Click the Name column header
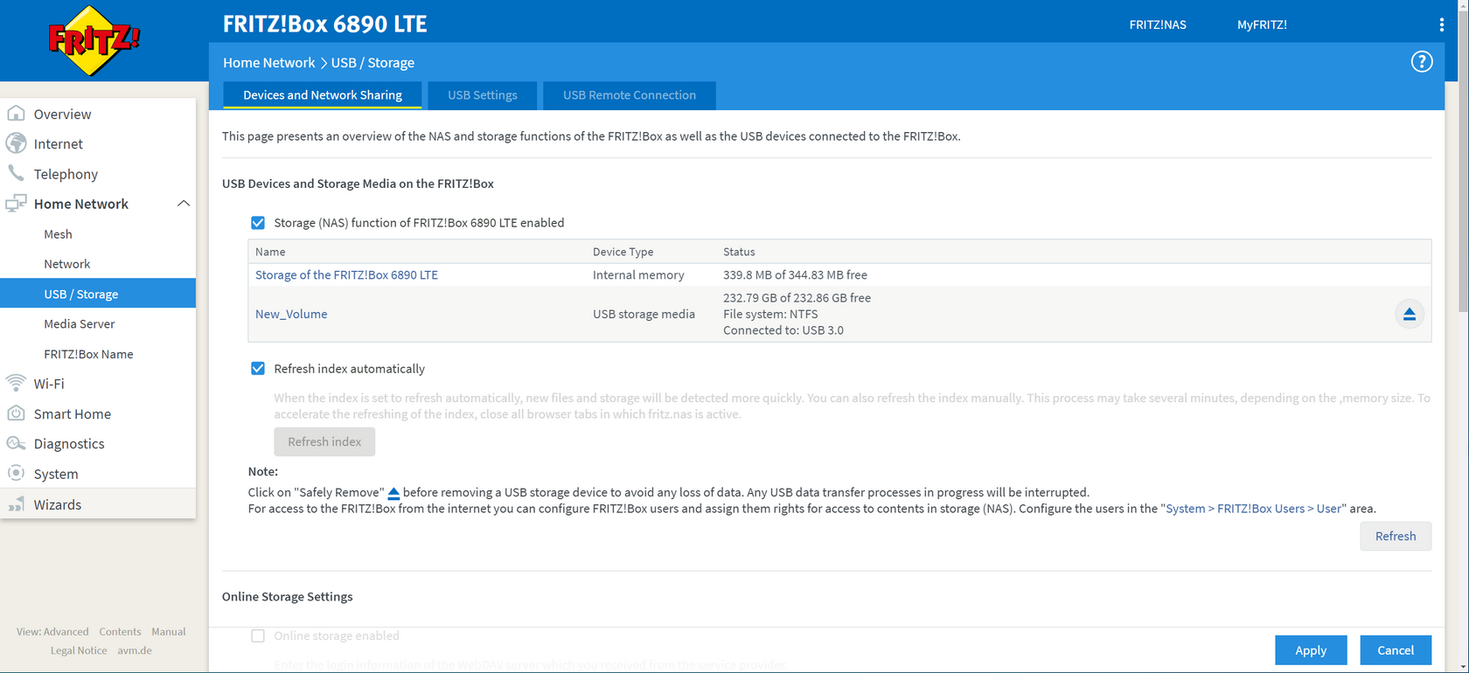 pyautogui.click(x=270, y=252)
